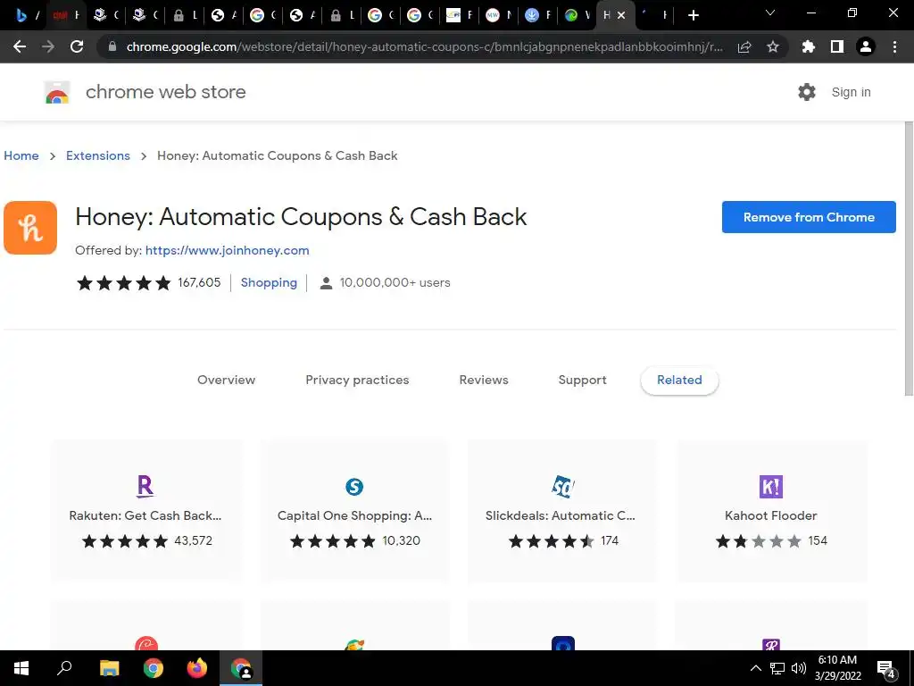Open the volume control in the tray
The image size is (914, 686).
point(799,668)
